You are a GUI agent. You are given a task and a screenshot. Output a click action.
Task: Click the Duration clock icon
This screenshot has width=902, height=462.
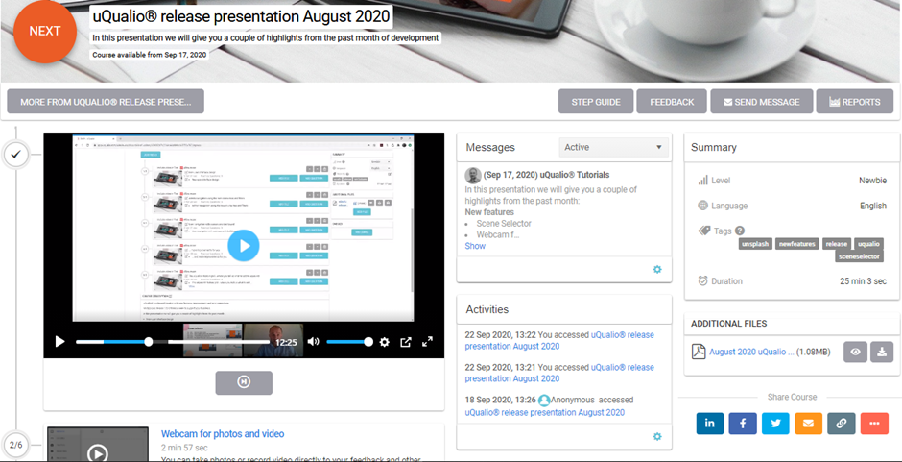(x=702, y=281)
